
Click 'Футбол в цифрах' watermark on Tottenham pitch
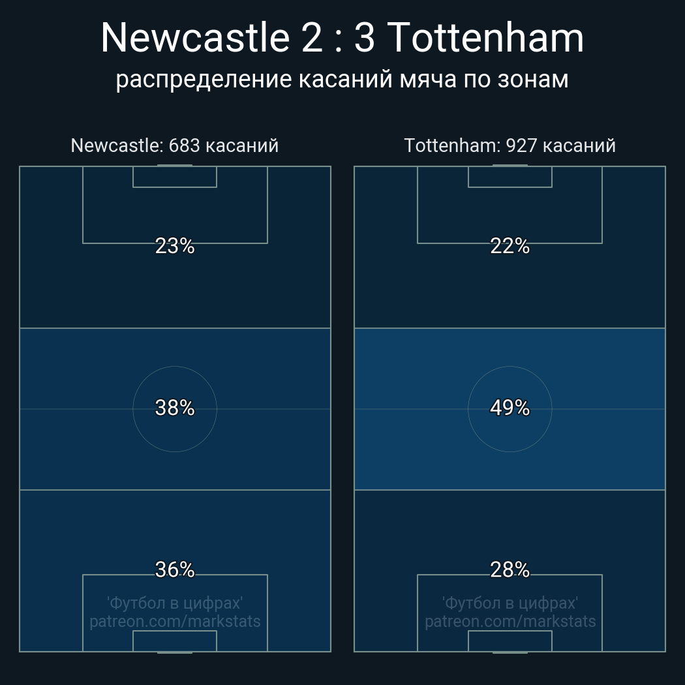[x=510, y=603]
